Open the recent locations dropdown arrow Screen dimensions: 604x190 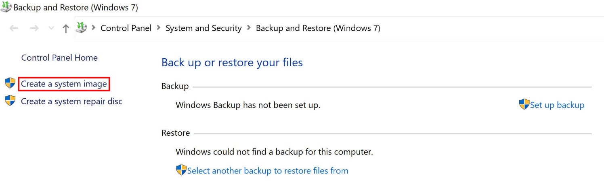pyautogui.click(x=51, y=28)
